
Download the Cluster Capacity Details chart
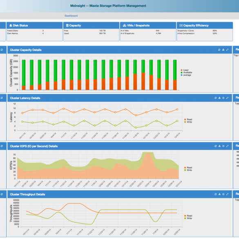(223, 50)
